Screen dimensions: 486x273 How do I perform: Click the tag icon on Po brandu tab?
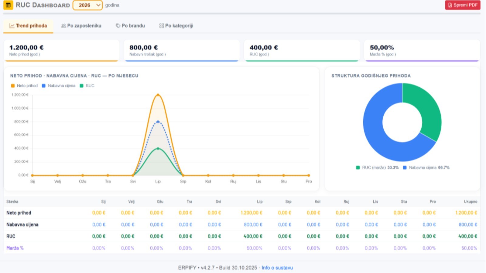118,26
